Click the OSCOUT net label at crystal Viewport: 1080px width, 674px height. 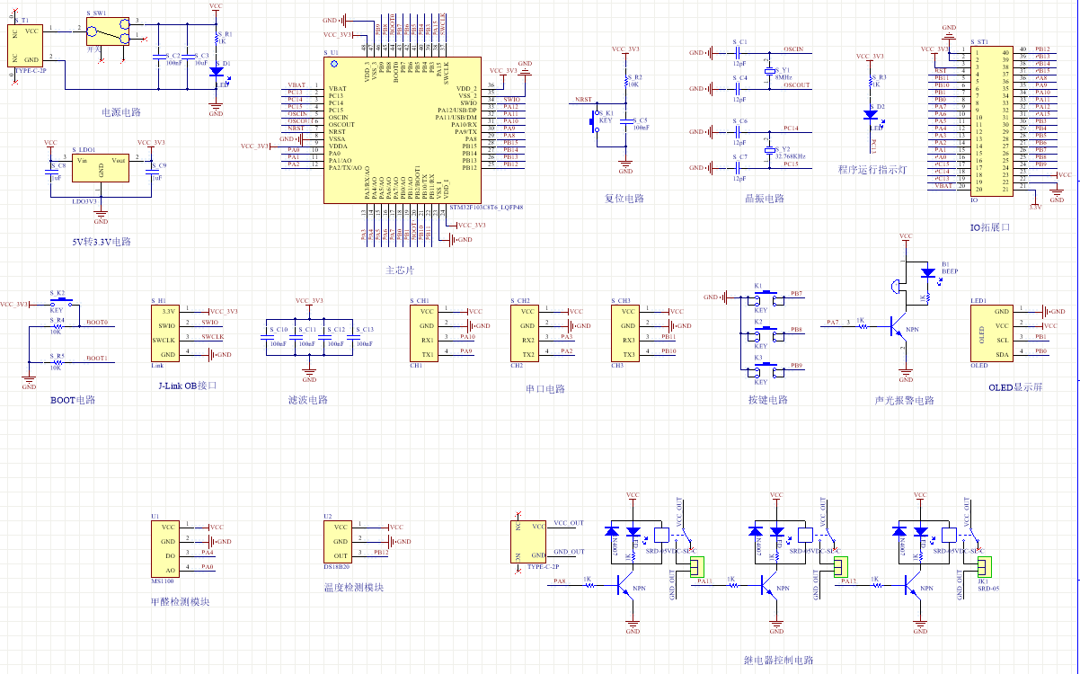coord(796,85)
